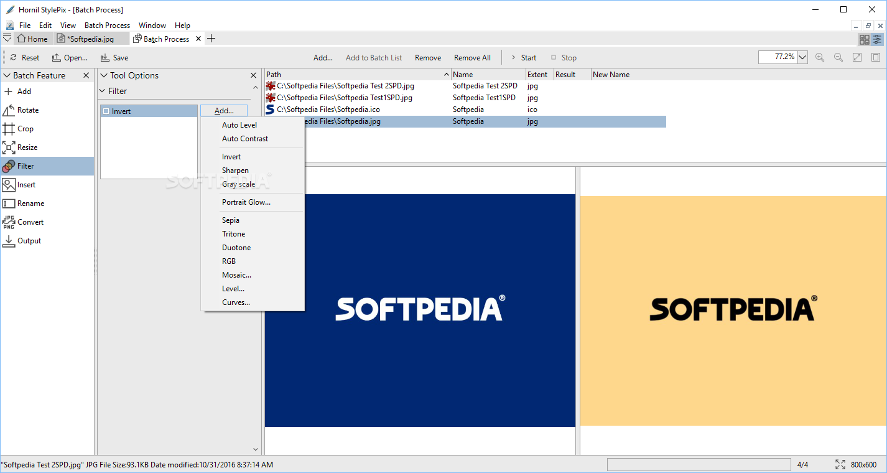Choose Sepia from filter menu

tap(253, 220)
